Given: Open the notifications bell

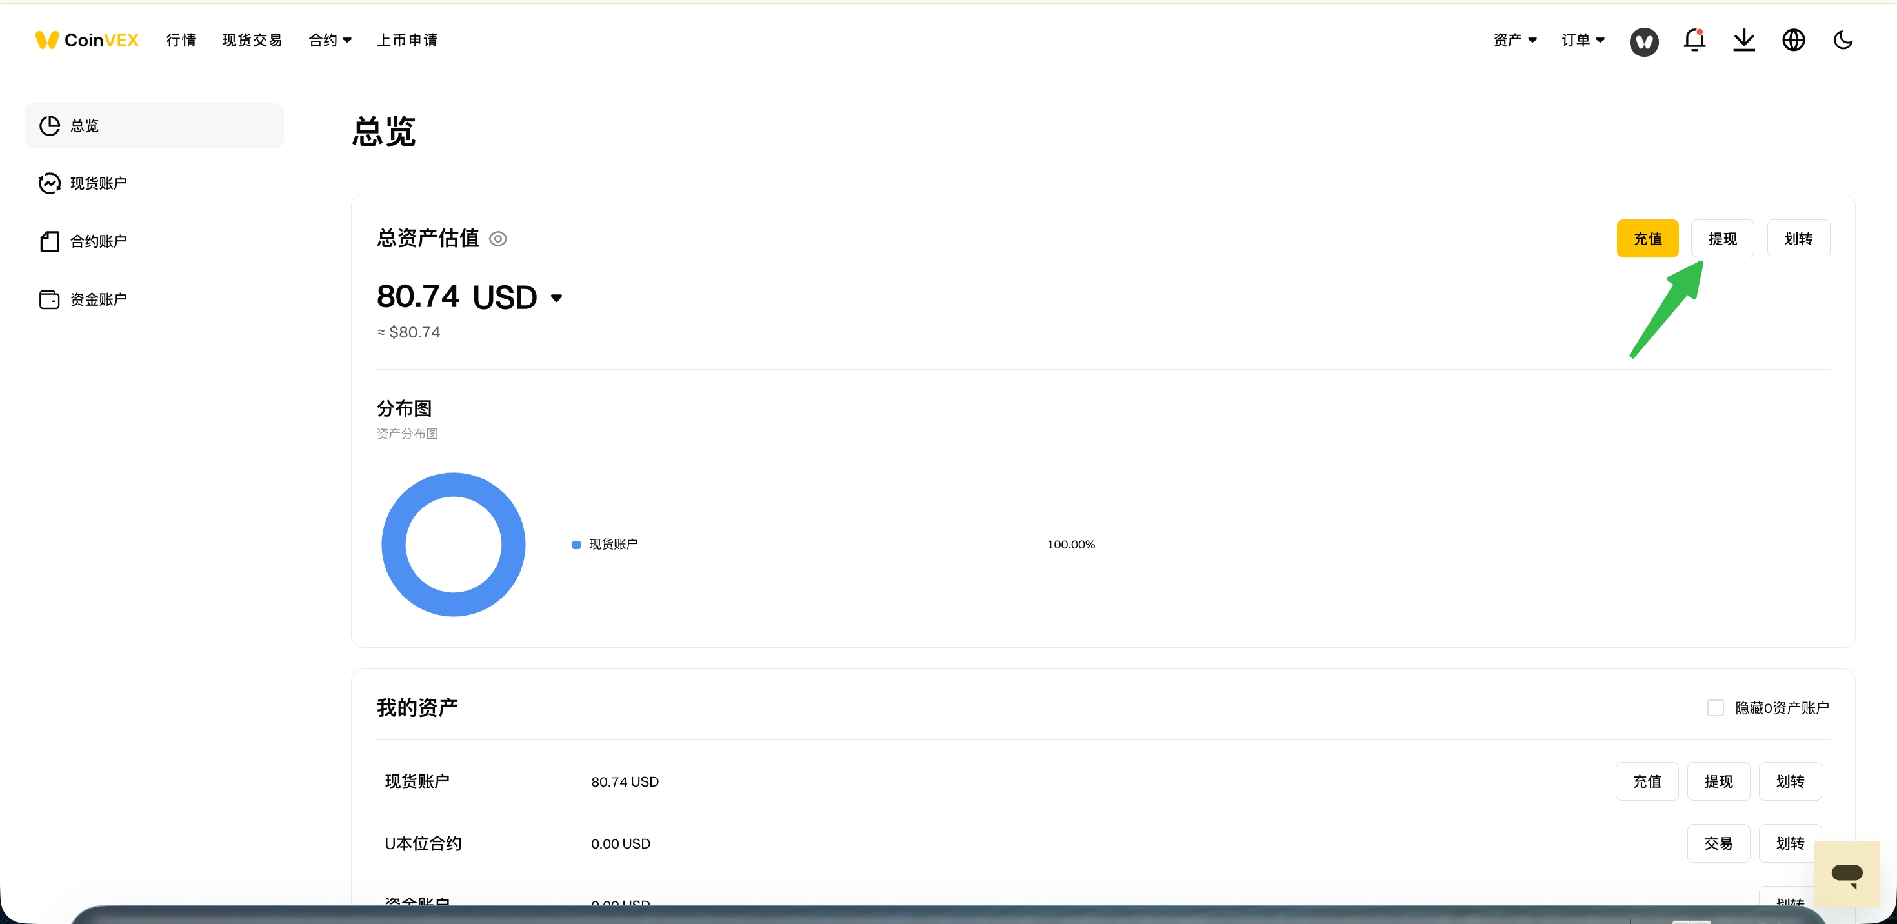Looking at the screenshot, I should coord(1694,40).
